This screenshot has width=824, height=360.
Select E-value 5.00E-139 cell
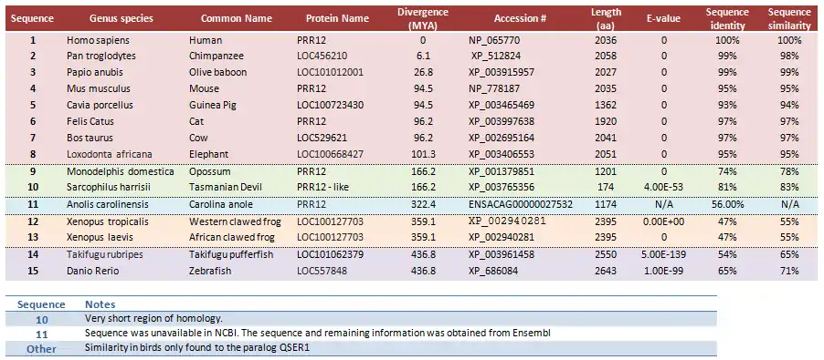pyautogui.click(x=663, y=254)
